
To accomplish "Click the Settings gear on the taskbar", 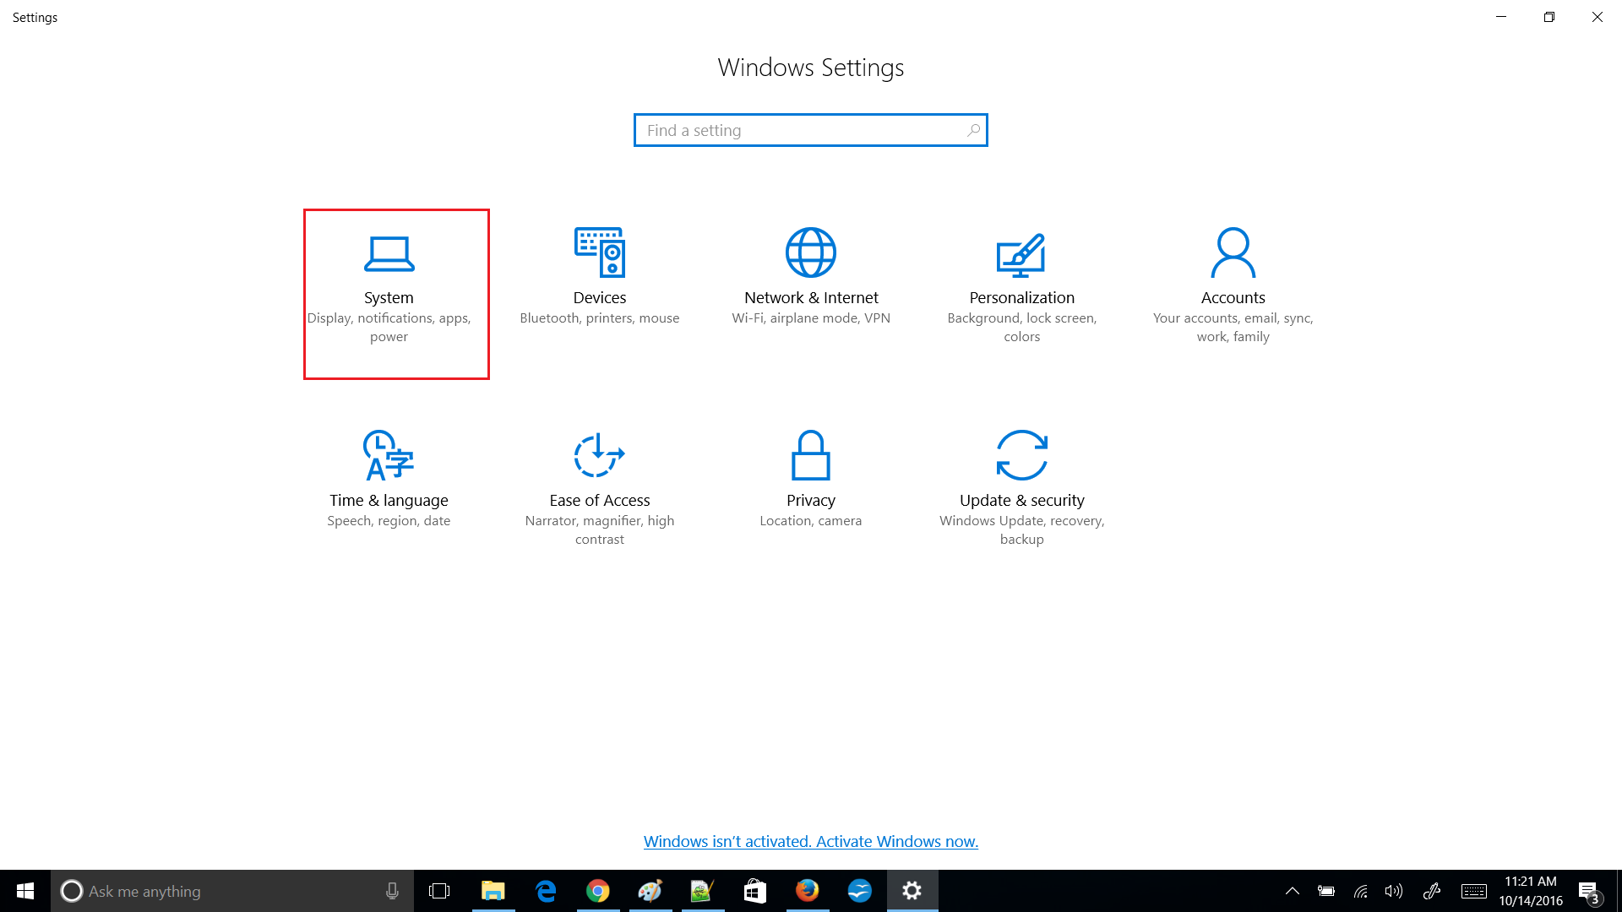I will [x=912, y=891].
